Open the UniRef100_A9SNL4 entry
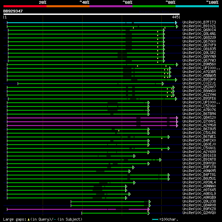This screenshot has height=222, width=222. click(199, 183)
